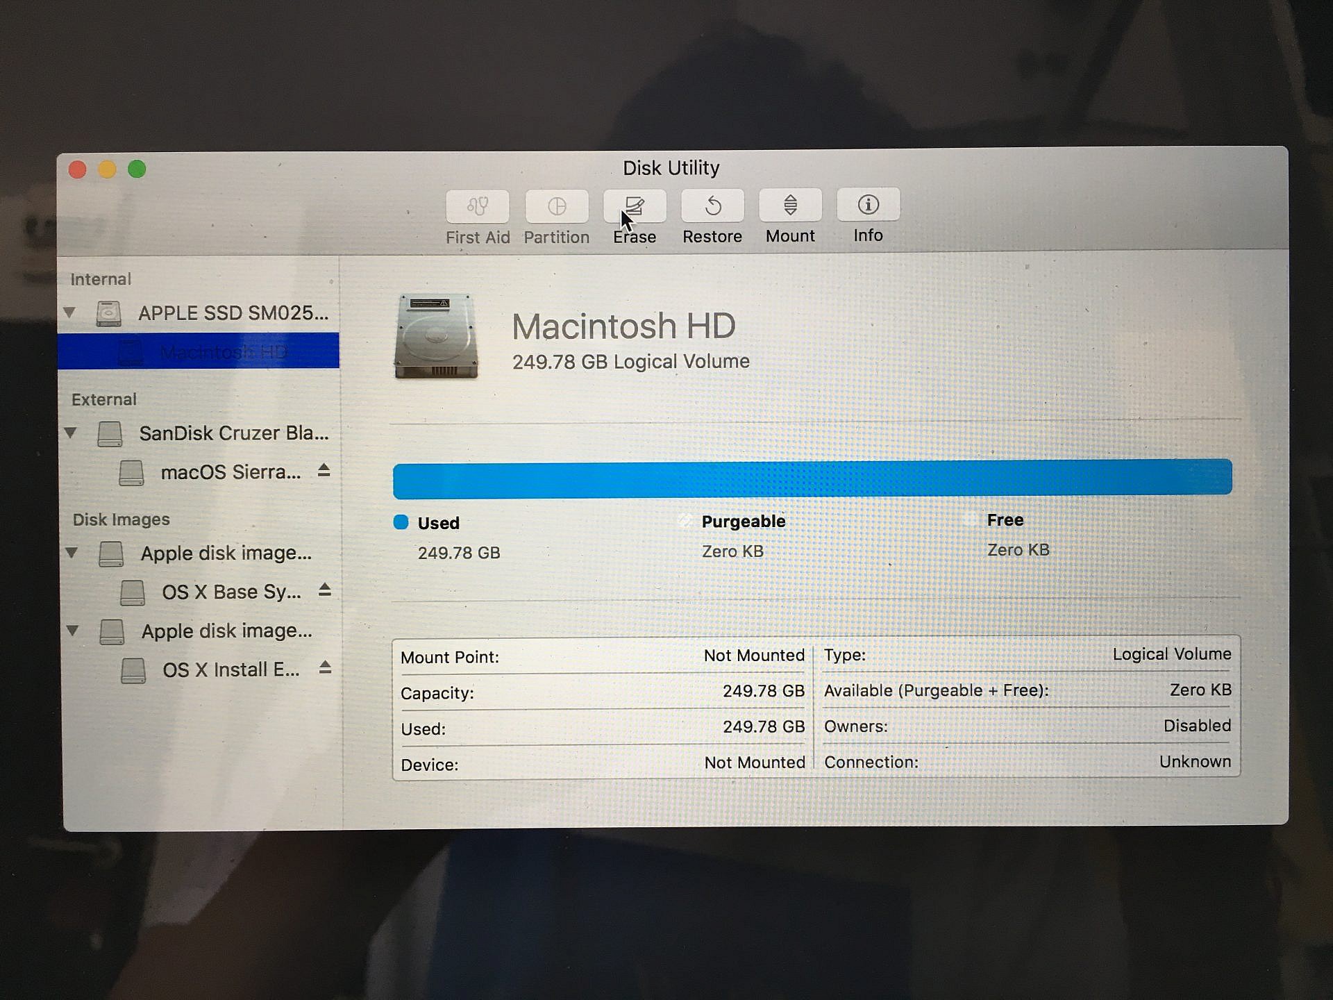Click the Erase label text

pyautogui.click(x=635, y=237)
